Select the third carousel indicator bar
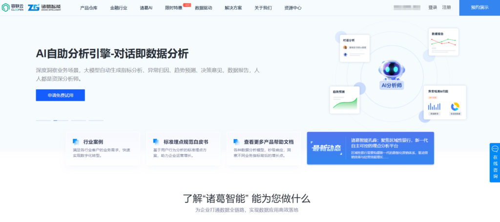500x222 pixels. [78, 120]
